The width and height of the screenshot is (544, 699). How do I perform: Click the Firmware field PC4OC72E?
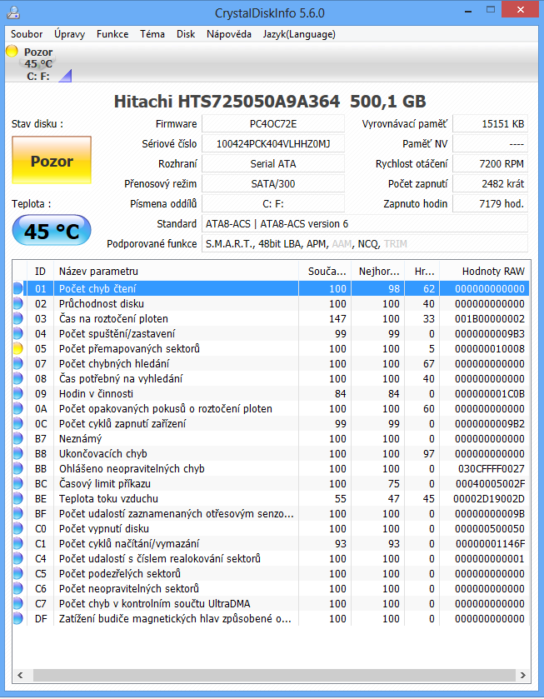tap(273, 124)
